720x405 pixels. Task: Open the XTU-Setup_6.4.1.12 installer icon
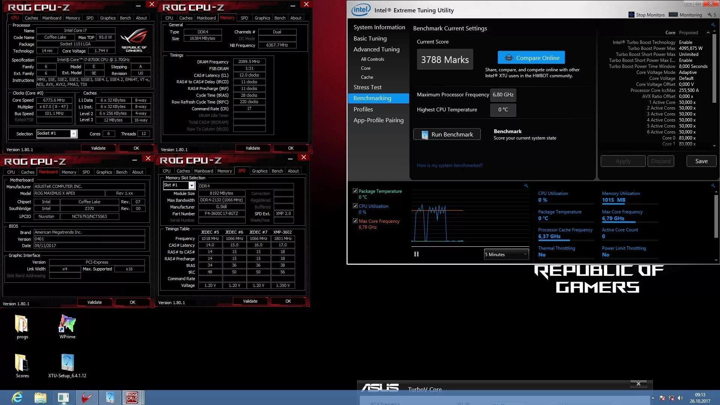pyautogui.click(x=67, y=363)
